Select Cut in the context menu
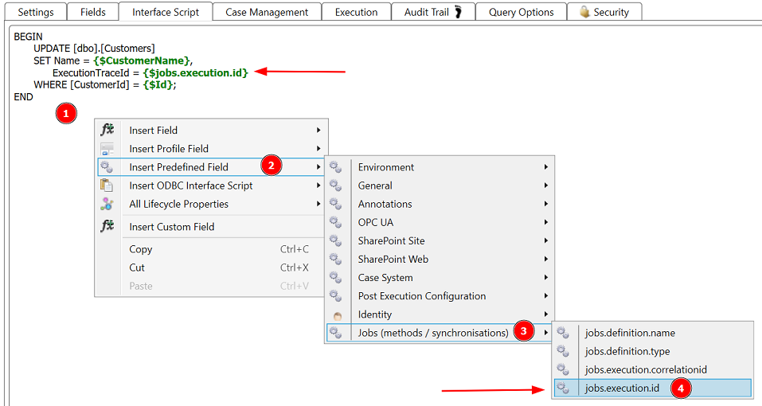This screenshot has height=406, width=762. coord(211,267)
